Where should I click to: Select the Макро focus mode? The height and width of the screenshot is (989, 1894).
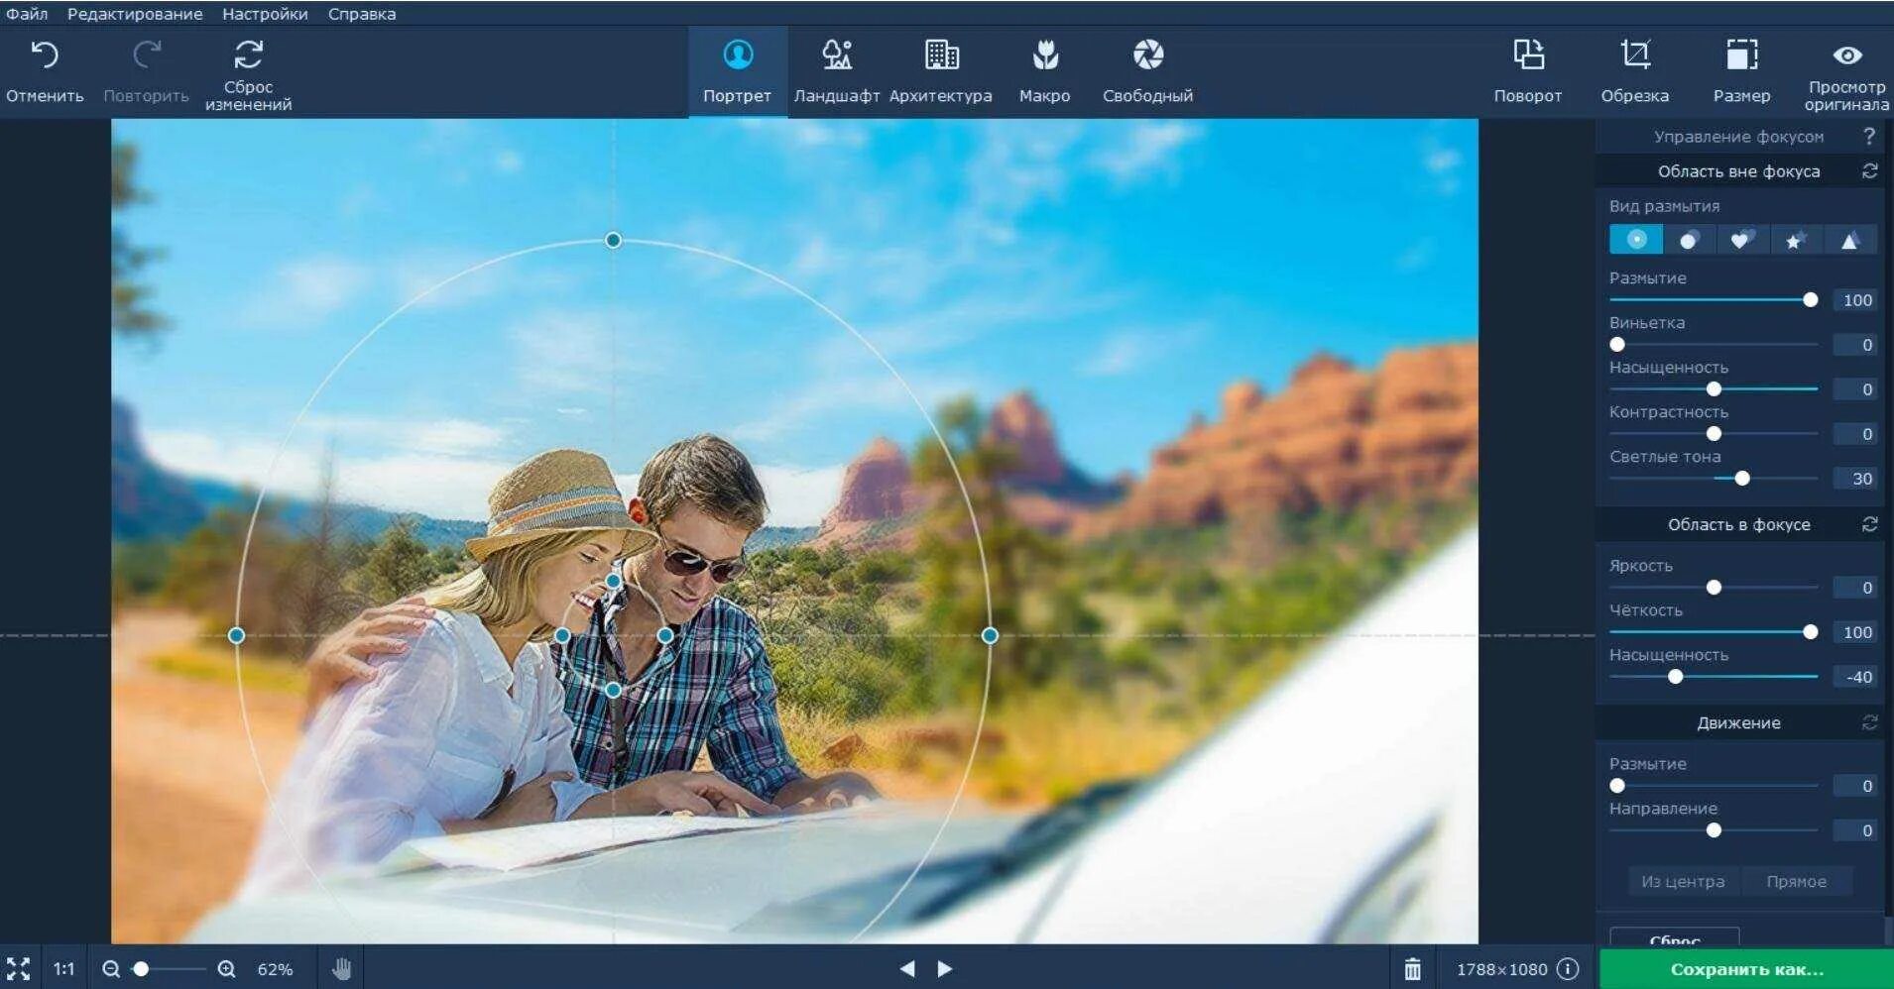(x=1044, y=71)
